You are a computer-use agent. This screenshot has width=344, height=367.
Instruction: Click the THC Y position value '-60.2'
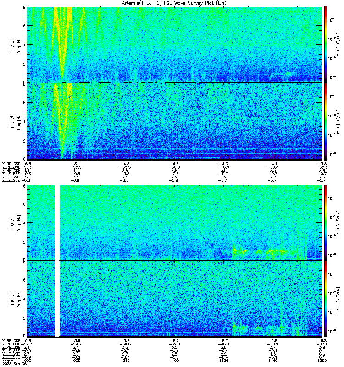pyautogui.click(x=273, y=344)
